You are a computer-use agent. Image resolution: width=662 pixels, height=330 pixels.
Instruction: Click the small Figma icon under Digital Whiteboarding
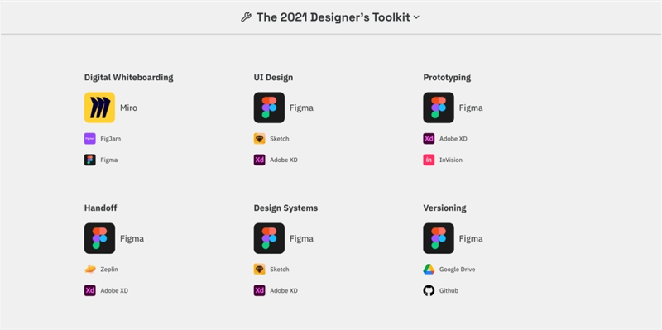click(x=90, y=160)
